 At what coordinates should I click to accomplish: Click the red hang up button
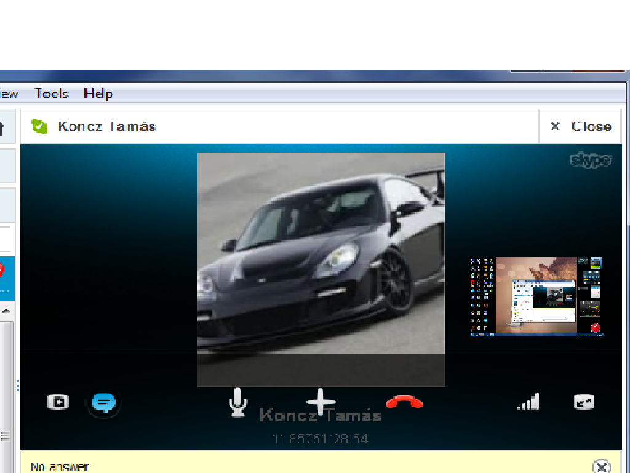point(405,402)
